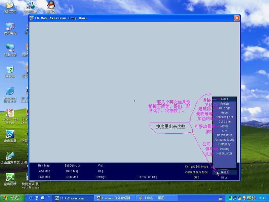
Task: Choose Prefab in the item type list
Action: coord(225,104)
